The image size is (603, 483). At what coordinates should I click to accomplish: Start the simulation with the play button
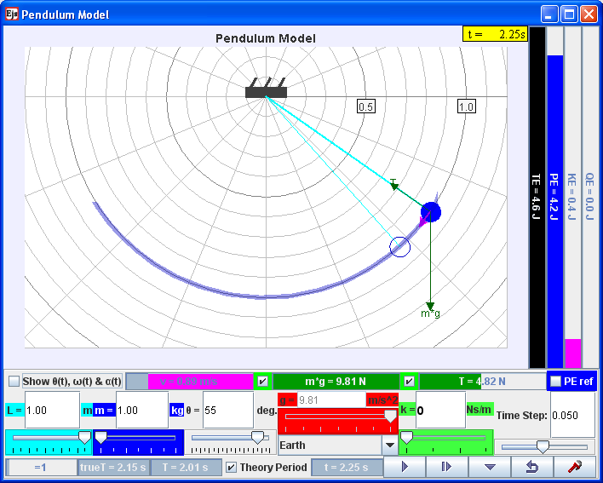click(405, 467)
